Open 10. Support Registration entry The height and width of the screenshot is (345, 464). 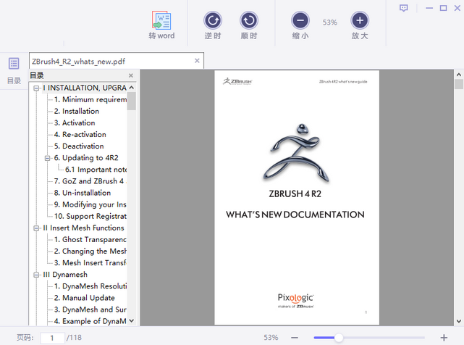tap(90, 216)
